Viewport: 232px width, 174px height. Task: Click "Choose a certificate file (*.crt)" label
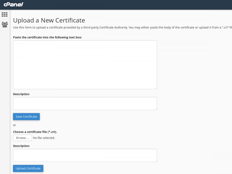click(35, 132)
